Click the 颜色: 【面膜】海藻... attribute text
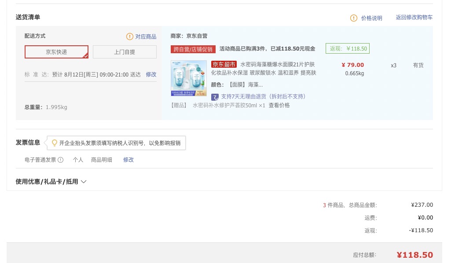Screen dimensions: 455x263 coord(237,85)
